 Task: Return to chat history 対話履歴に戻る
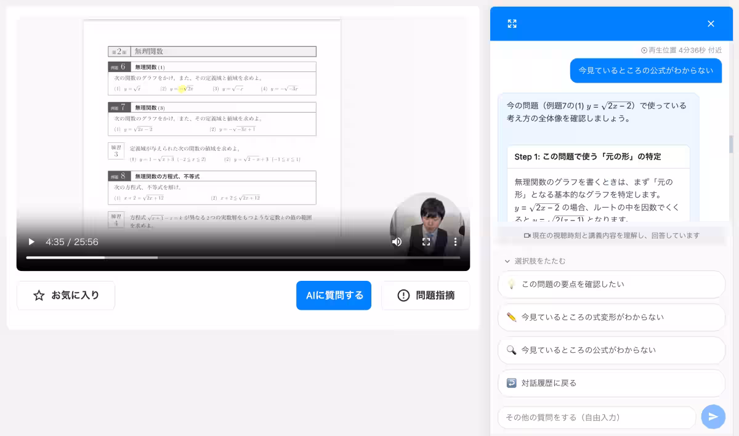tap(612, 383)
